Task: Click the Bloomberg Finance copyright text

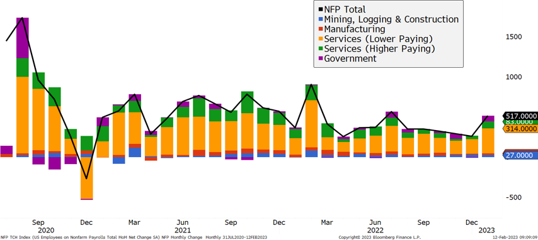Action: 379,237
